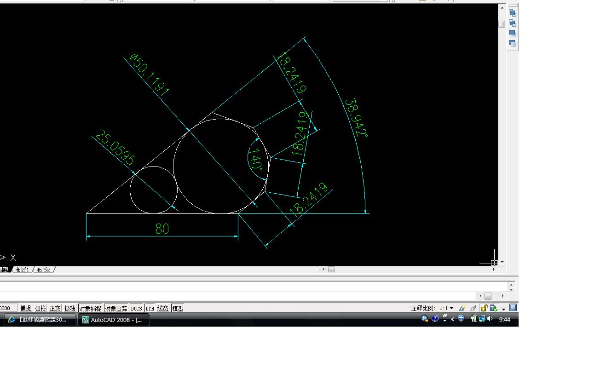
Task: Select the ø50.1191 diameter dimension text
Action: click(149, 75)
